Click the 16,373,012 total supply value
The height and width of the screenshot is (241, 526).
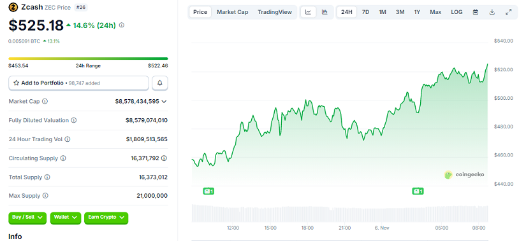(x=153, y=177)
